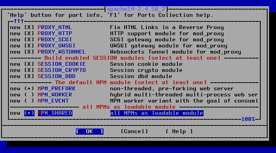Click the MPM_EVENT option name

(x=53, y=101)
